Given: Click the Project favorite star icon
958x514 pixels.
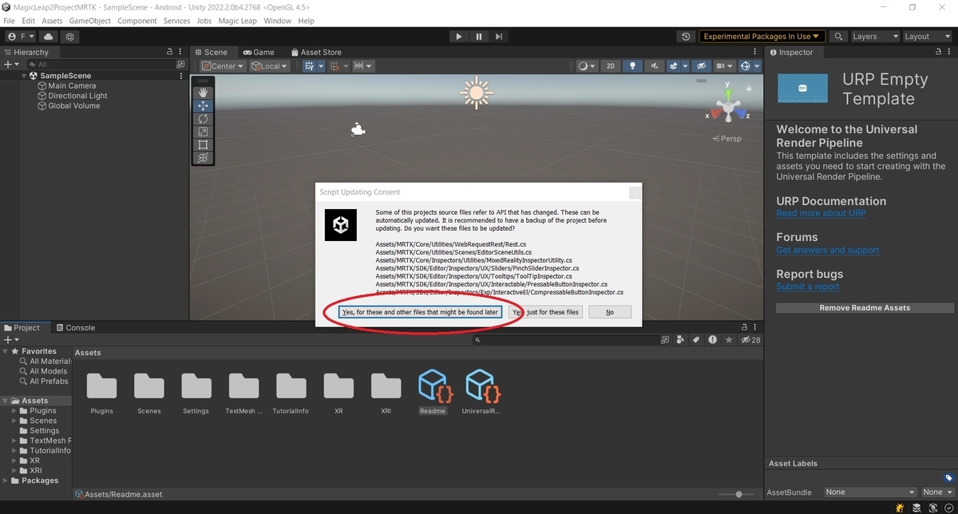Looking at the screenshot, I should coord(728,340).
